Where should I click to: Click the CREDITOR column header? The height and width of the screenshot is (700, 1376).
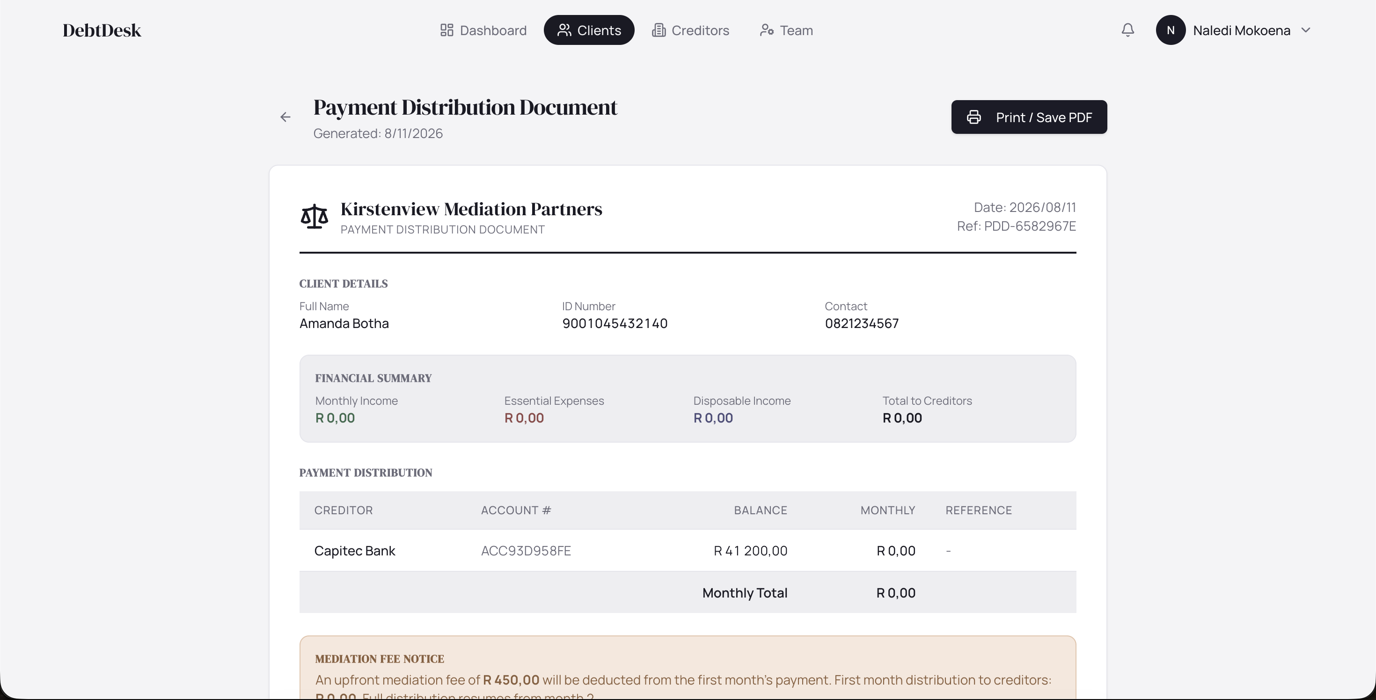344,510
